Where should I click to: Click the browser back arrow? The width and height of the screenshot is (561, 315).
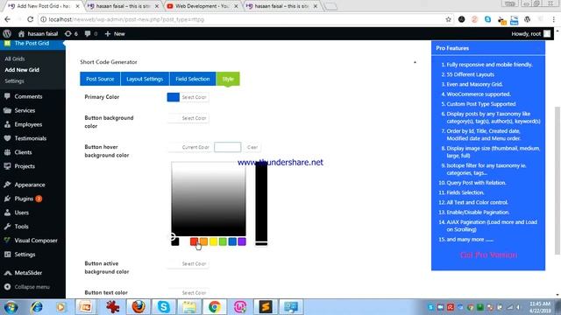(8, 19)
